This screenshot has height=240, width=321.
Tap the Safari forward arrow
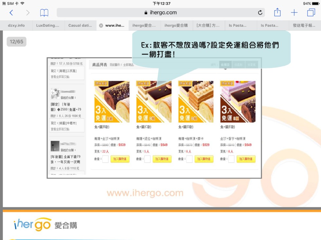pyautogui.click(x=28, y=13)
